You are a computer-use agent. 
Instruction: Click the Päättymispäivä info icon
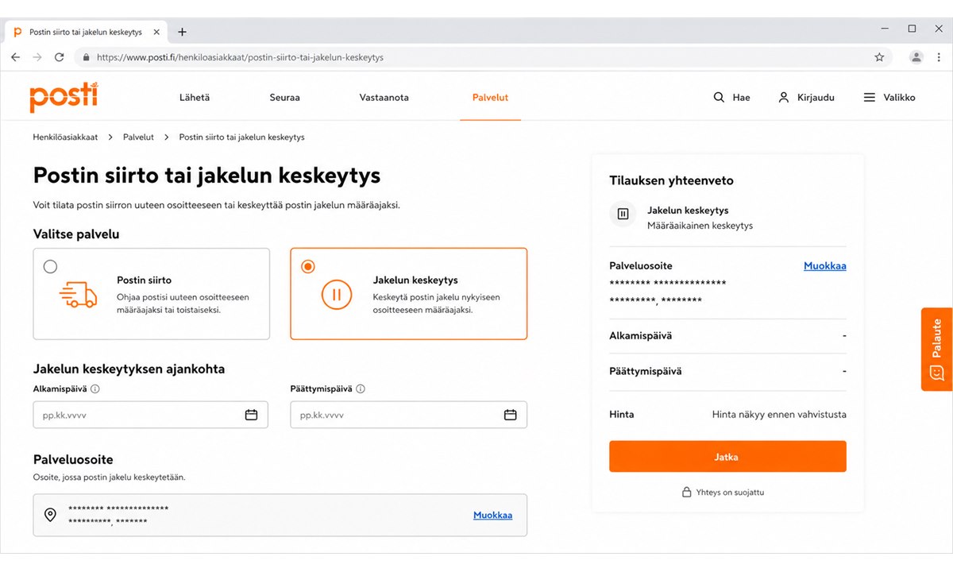coord(361,389)
